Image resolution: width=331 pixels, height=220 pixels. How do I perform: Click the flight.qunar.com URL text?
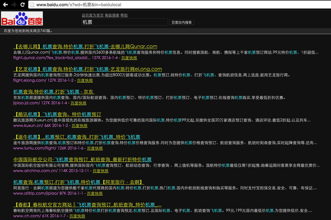click(x=52, y=58)
